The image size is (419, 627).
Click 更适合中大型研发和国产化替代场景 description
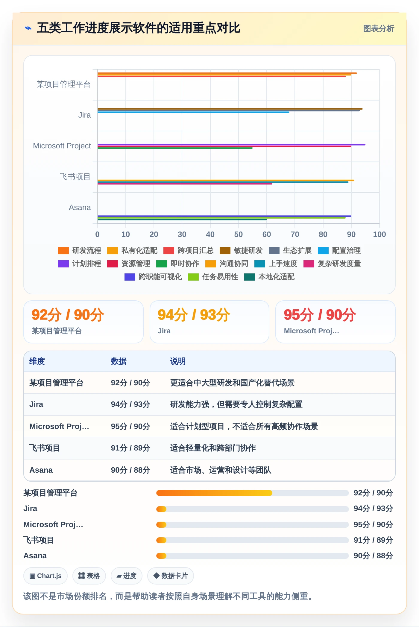[233, 383]
